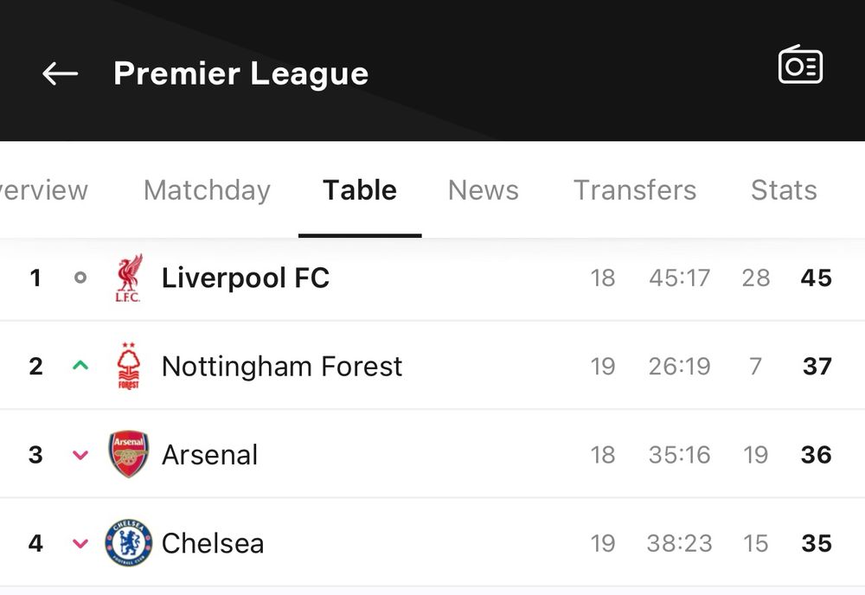Go to the Transfers tab

click(635, 190)
